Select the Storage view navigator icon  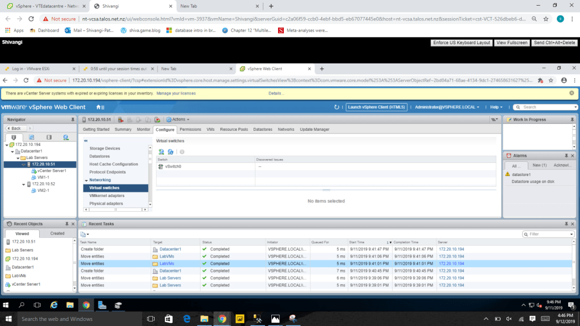pos(49,137)
